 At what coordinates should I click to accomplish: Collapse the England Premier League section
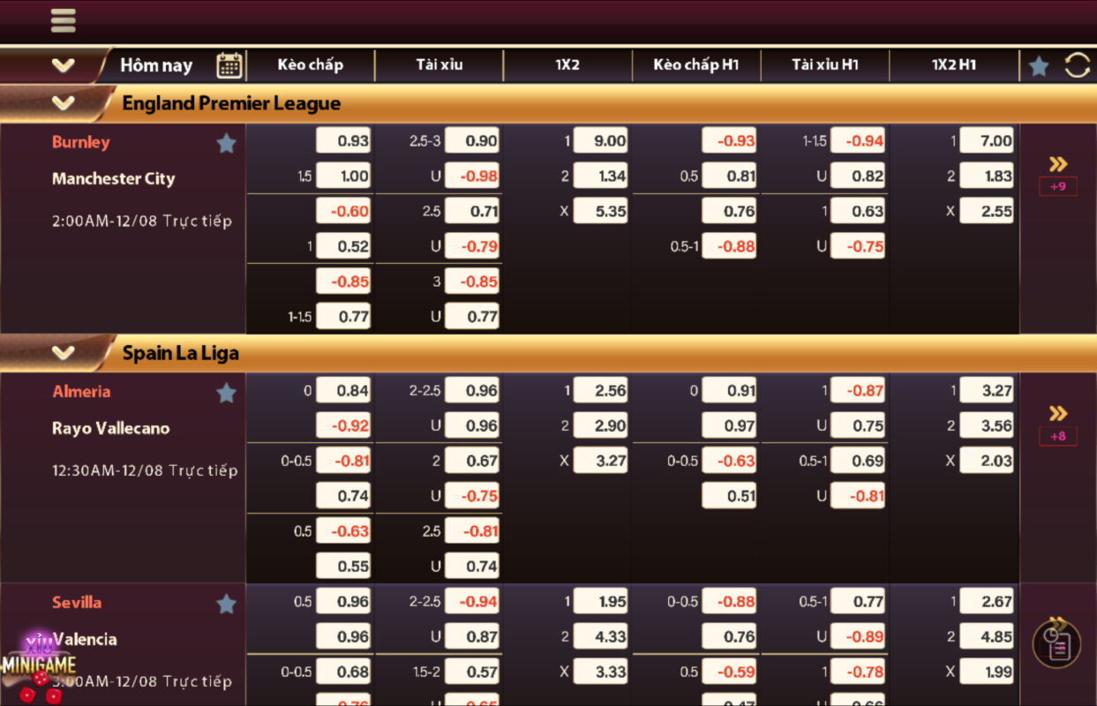63,103
